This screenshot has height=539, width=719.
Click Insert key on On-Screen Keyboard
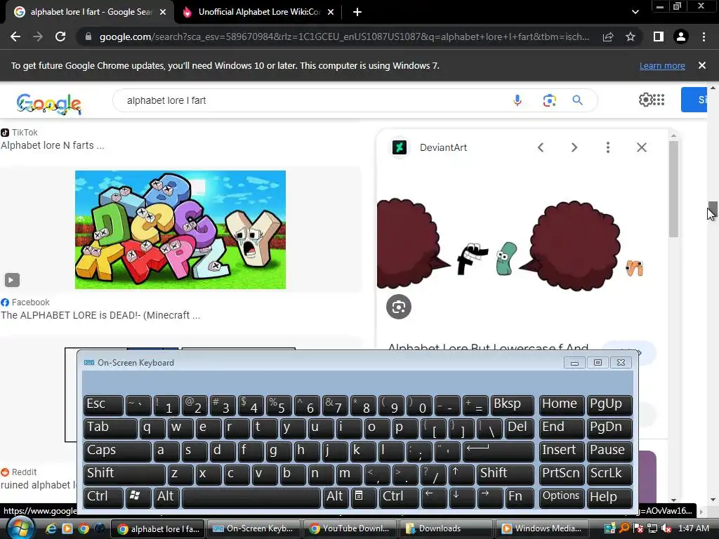click(561, 451)
